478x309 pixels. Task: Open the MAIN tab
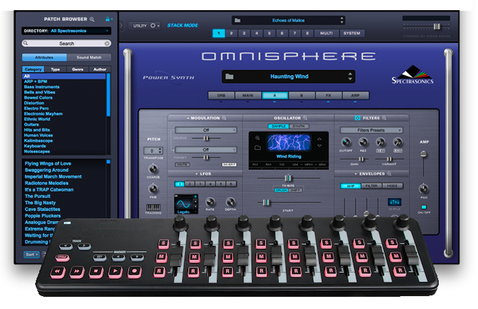tap(248, 95)
